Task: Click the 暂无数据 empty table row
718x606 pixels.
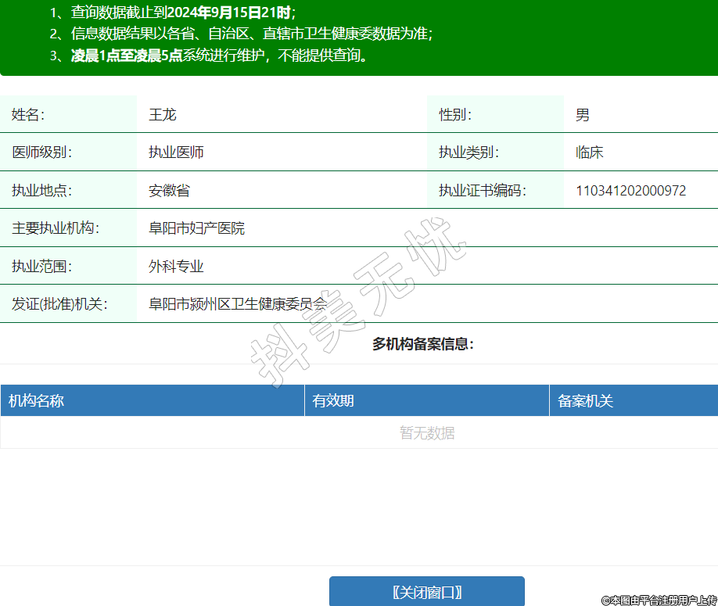Action: (426, 432)
